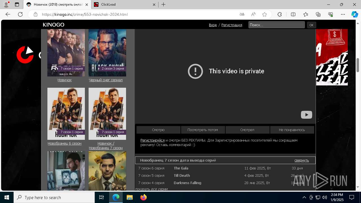Open the Black Snow poster thumbnail
The width and height of the screenshot is (361, 203).
[x=107, y=53]
